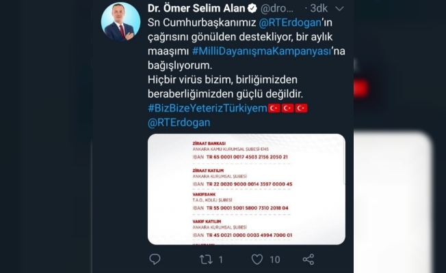Click the Turkish flag emojis in the tweet
The image size is (446, 273).
click(287, 108)
